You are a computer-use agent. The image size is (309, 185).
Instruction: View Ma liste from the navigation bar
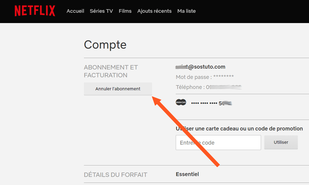(186, 11)
